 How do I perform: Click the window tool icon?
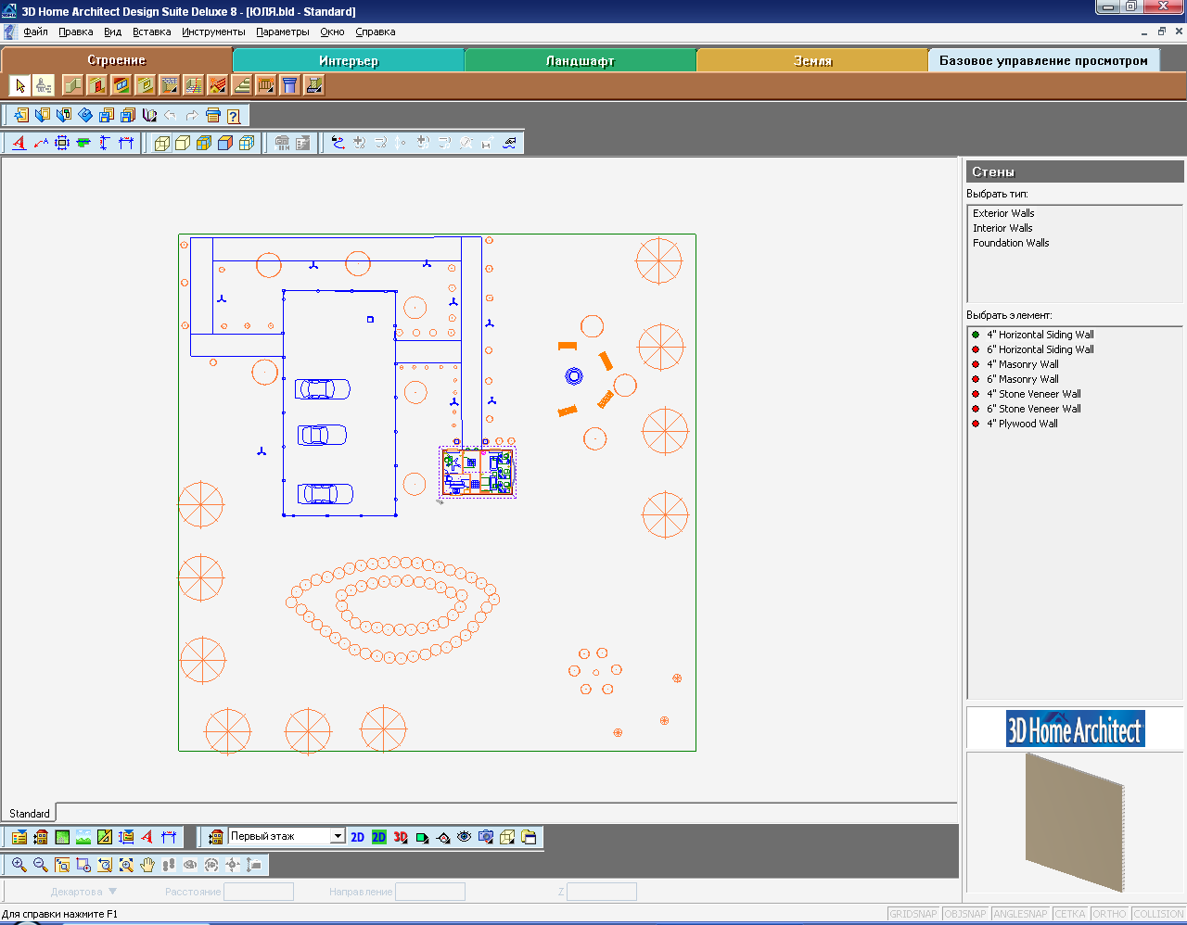tap(121, 86)
